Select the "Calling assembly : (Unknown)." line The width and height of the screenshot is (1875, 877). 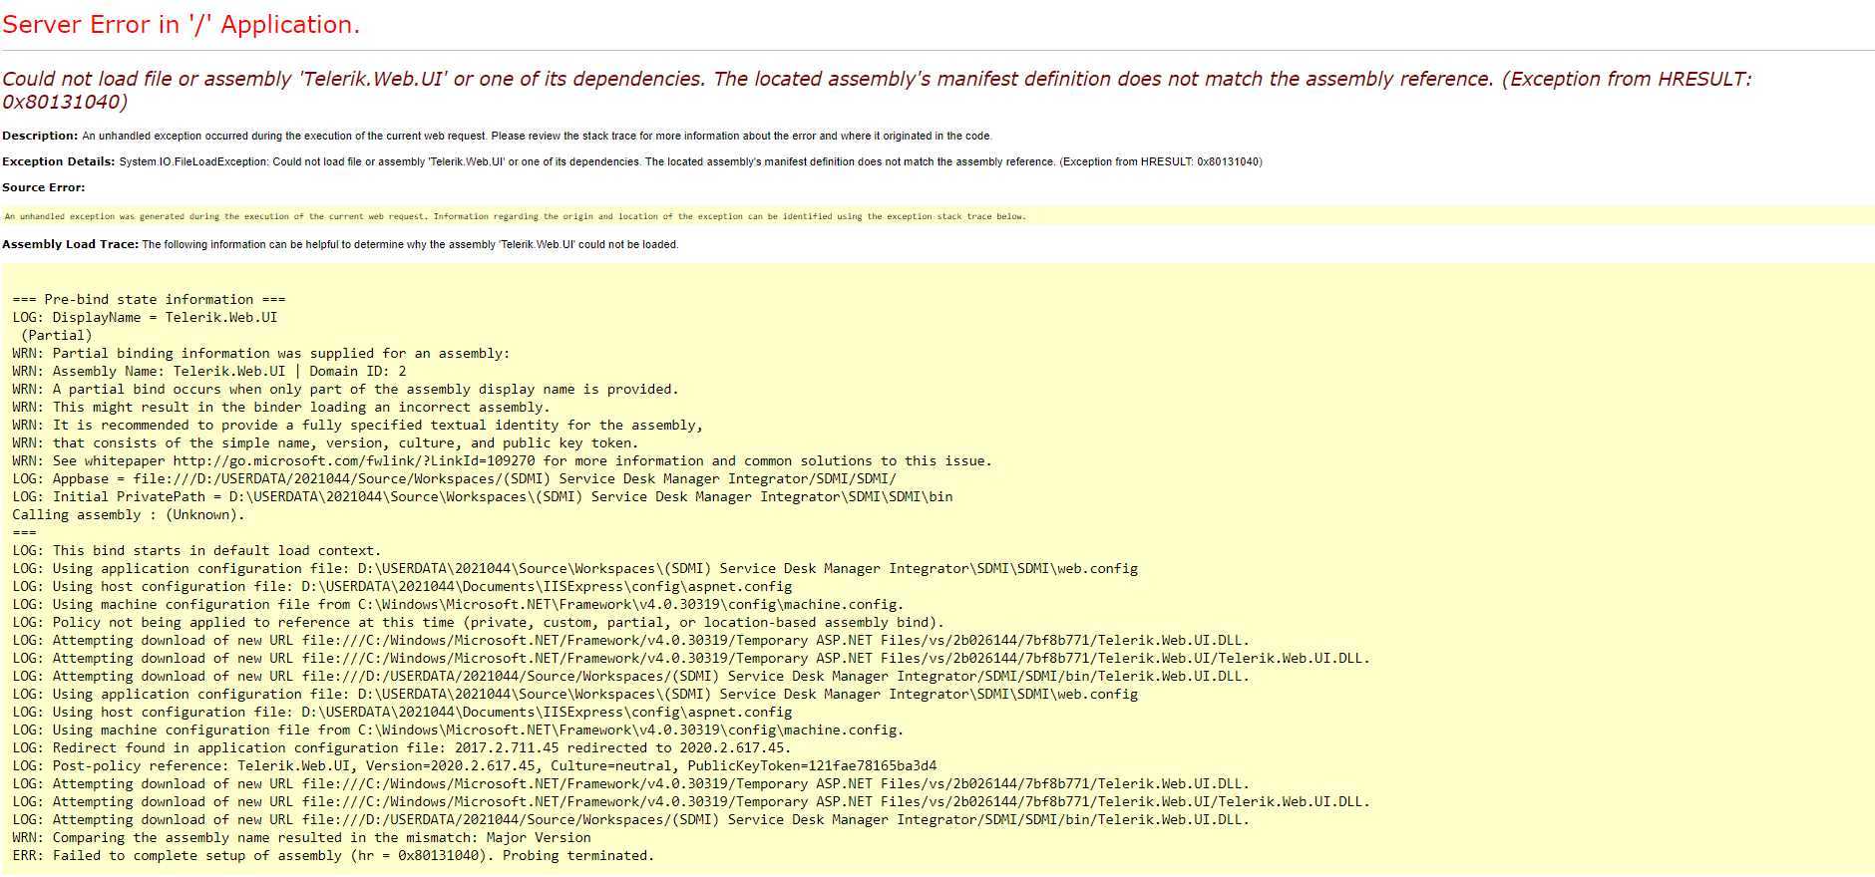(x=128, y=515)
